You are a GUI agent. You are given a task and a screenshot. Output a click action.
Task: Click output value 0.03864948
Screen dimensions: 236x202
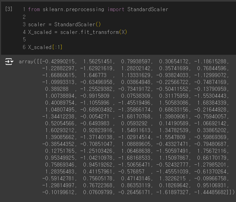coord(136,82)
